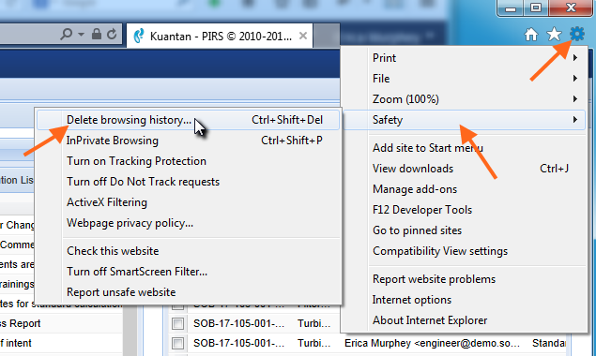Click the security lock icon

(x=97, y=34)
